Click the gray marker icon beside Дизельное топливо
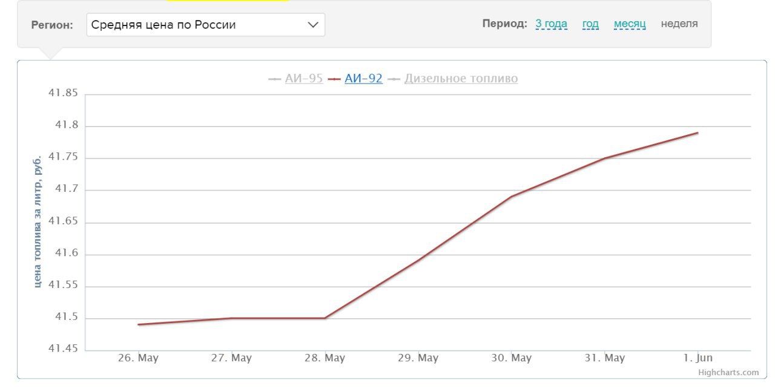Viewport: 775px width, 389px height. point(394,79)
